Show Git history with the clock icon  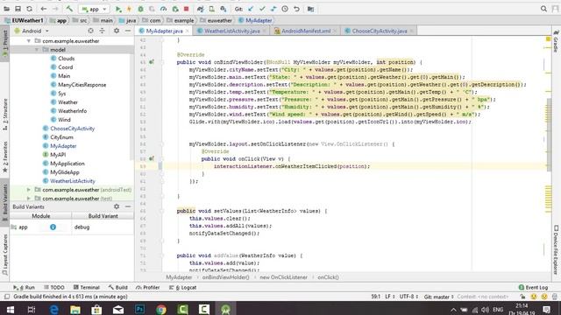(x=285, y=9)
